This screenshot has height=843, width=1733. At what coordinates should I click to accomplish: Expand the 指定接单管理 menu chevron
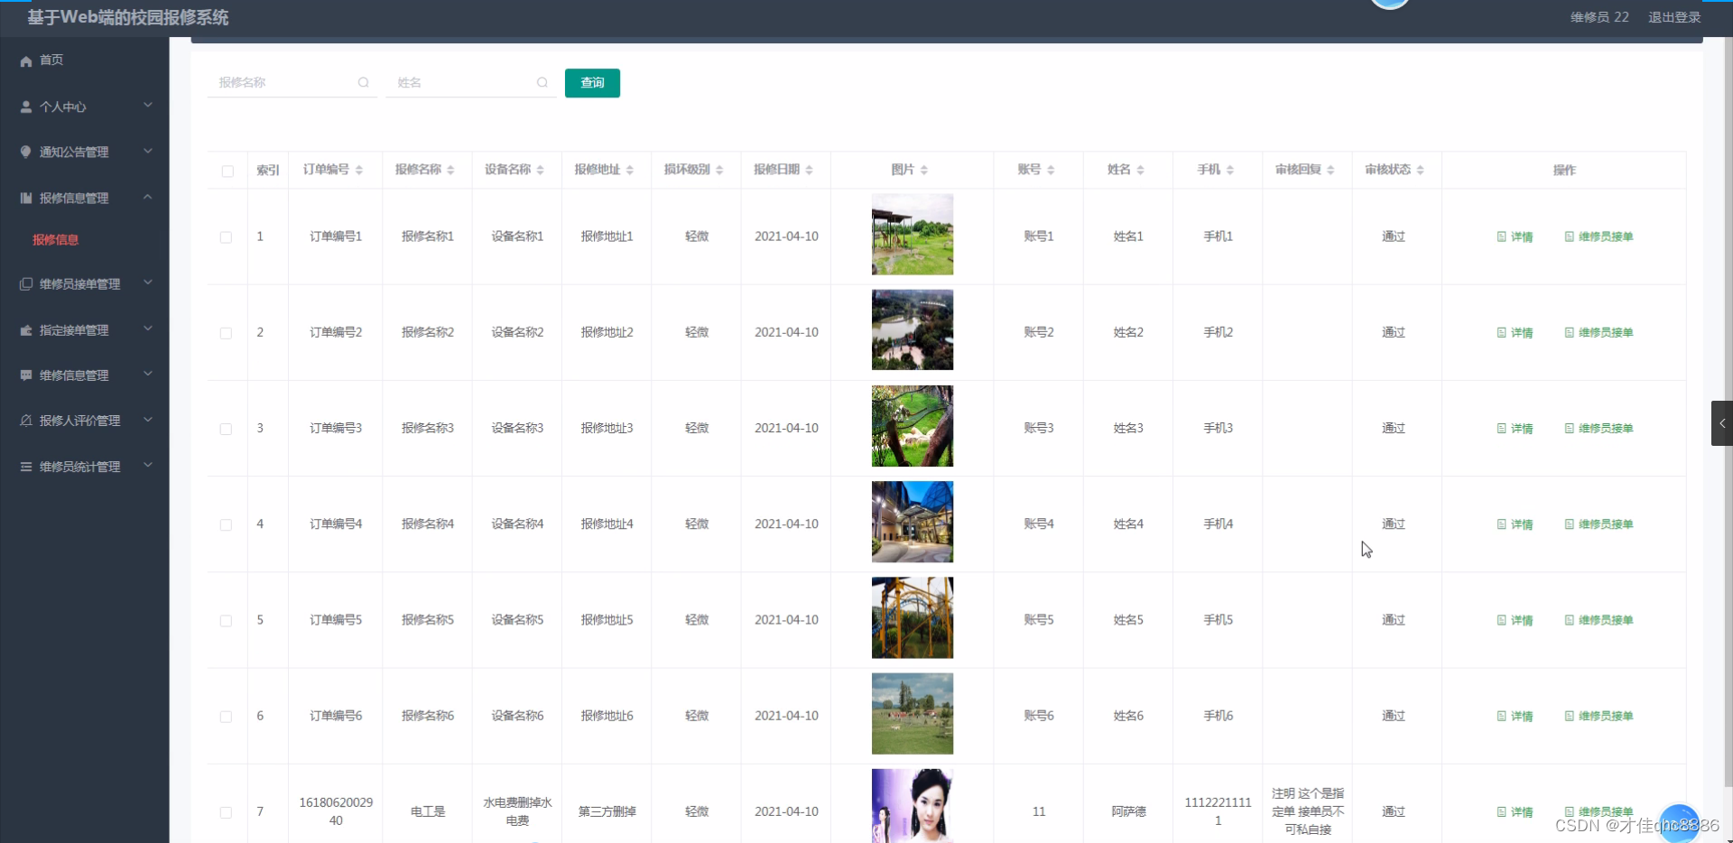148,329
